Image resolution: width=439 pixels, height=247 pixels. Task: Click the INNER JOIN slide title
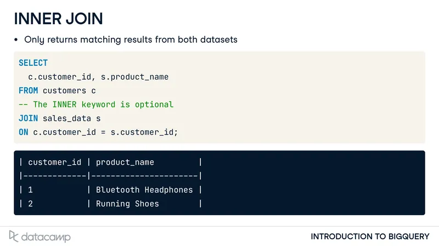(x=58, y=19)
